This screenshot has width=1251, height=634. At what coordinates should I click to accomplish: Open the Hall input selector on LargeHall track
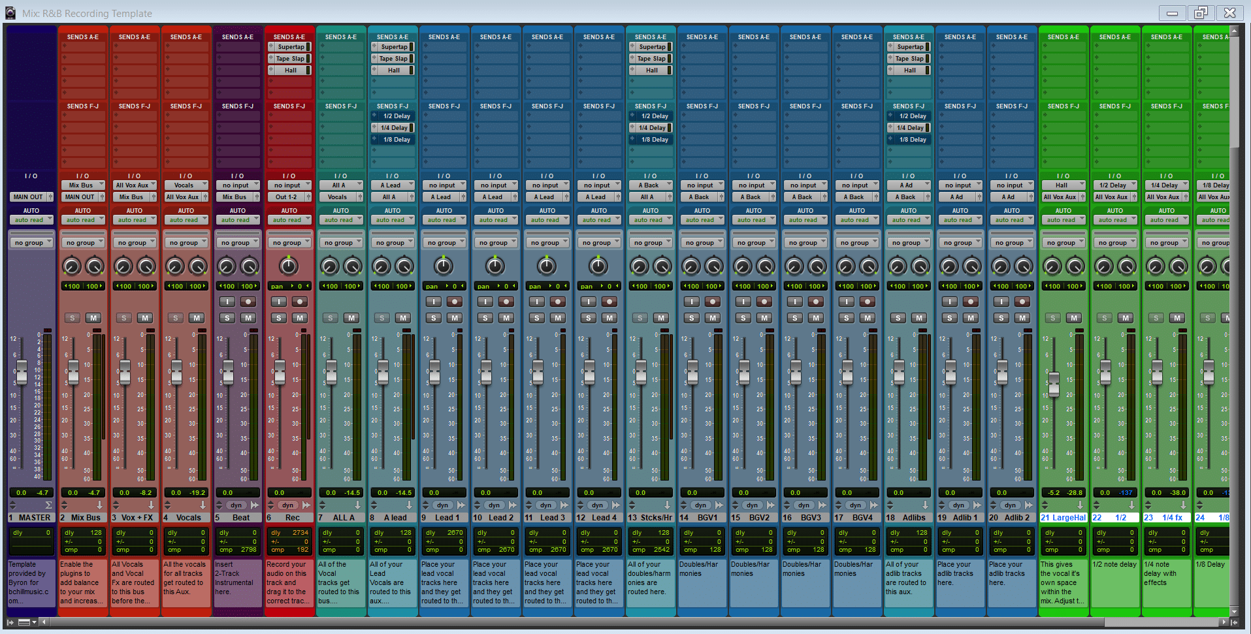(x=1064, y=185)
